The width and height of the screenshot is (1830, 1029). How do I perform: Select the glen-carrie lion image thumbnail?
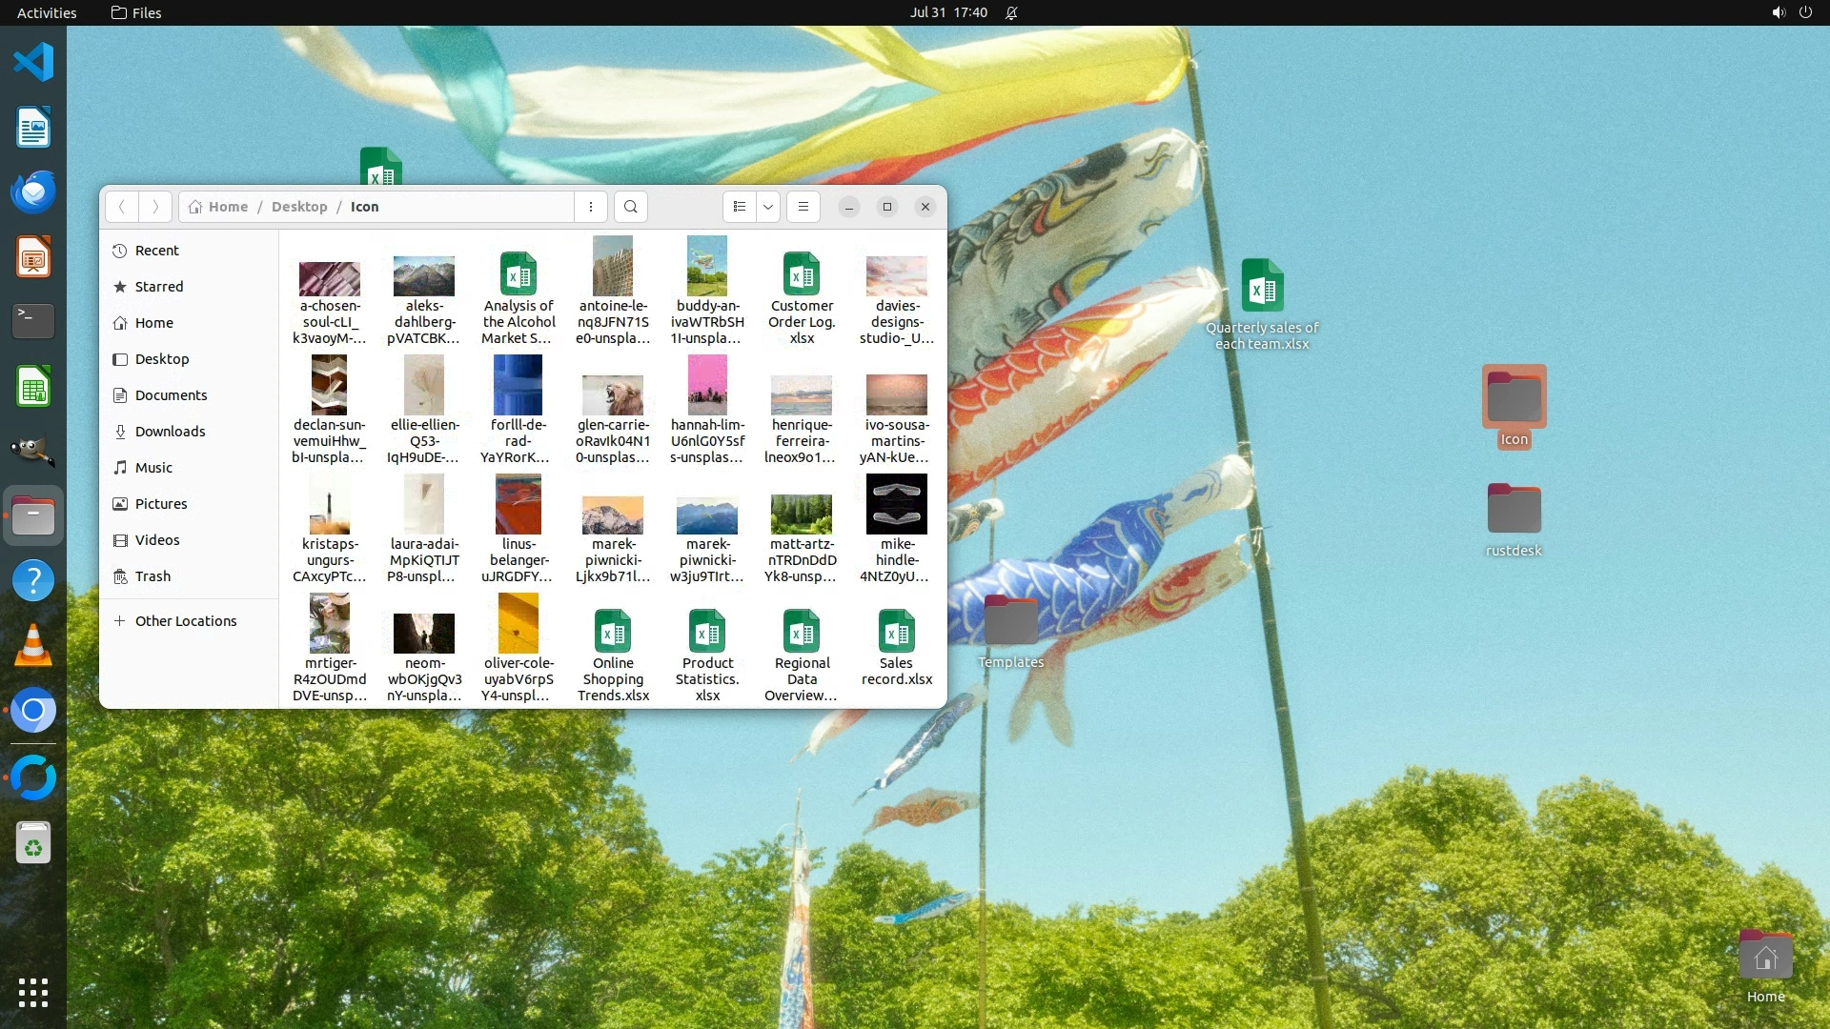pyautogui.click(x=612, y=394)
